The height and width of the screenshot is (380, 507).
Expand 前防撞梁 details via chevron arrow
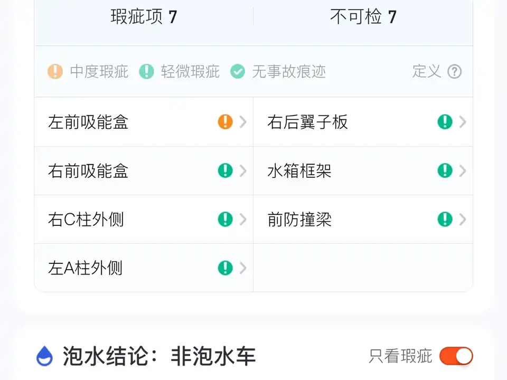click(x=463, y=220)
